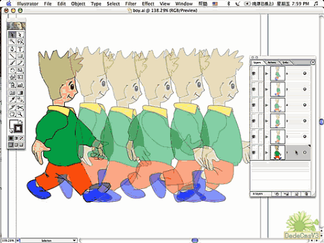Select the Eyedropper tool

pos(12,99)
